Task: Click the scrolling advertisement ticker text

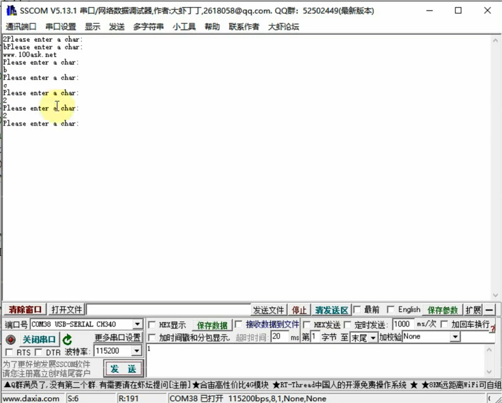Action: tap(252, 385)
